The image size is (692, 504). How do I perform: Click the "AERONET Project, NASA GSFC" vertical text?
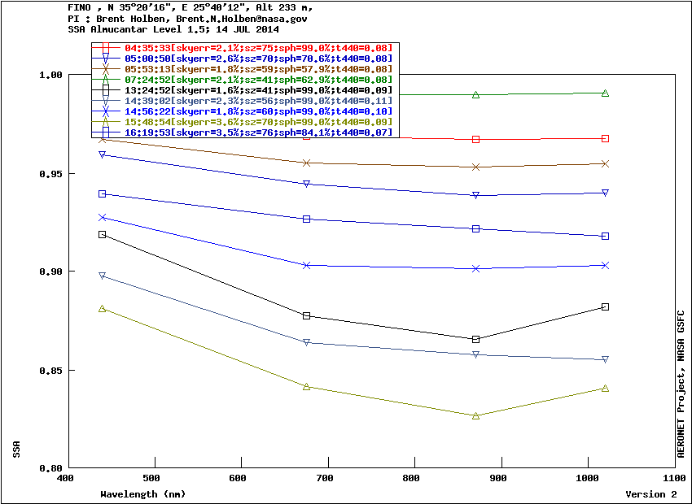coord(681,382)
